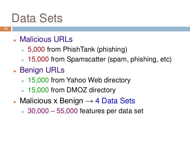Click the text "from Spamscatter (spam, phishing, etc)"
This screenshot has width=190, height=143.
pos(111,59)
